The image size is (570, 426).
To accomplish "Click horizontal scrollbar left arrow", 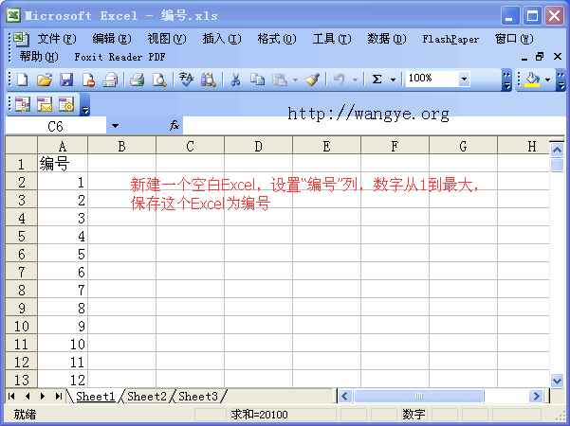I will click(x=345, y=397).
